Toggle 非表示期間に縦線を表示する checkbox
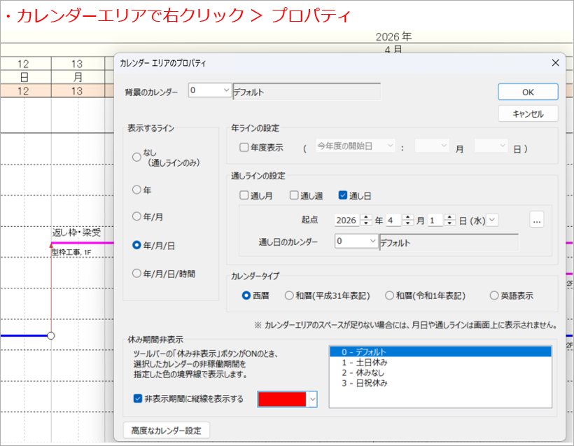Image resolution: width=574 pixels, height=446 pixels. coord(138,399)
